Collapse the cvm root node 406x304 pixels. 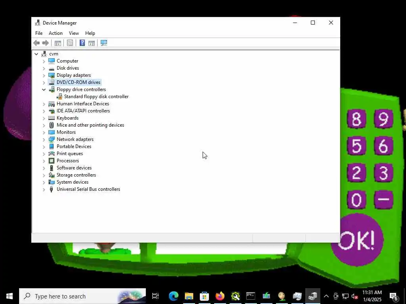point(36,54)
